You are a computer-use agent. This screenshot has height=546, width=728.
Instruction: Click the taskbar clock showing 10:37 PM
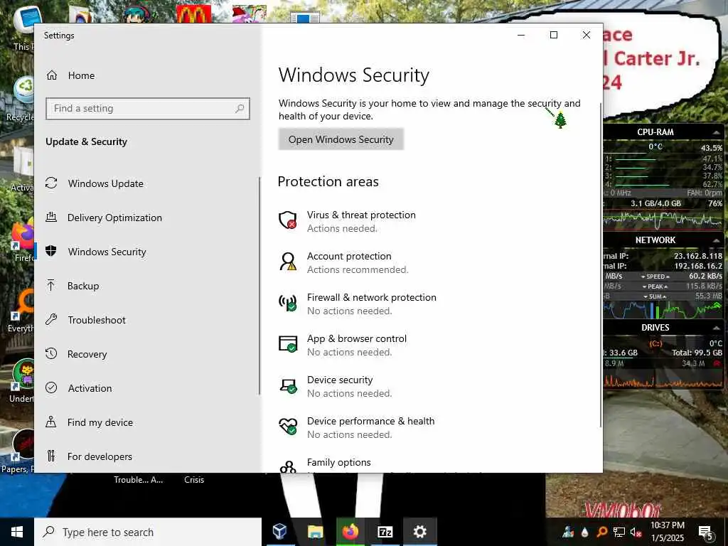667,532
